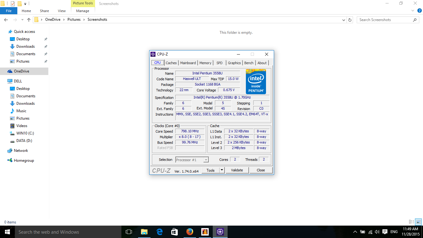Expand the File Explorer ribbon chevron
The height and width of the screenshot is (238, 423).
[412, 11]
